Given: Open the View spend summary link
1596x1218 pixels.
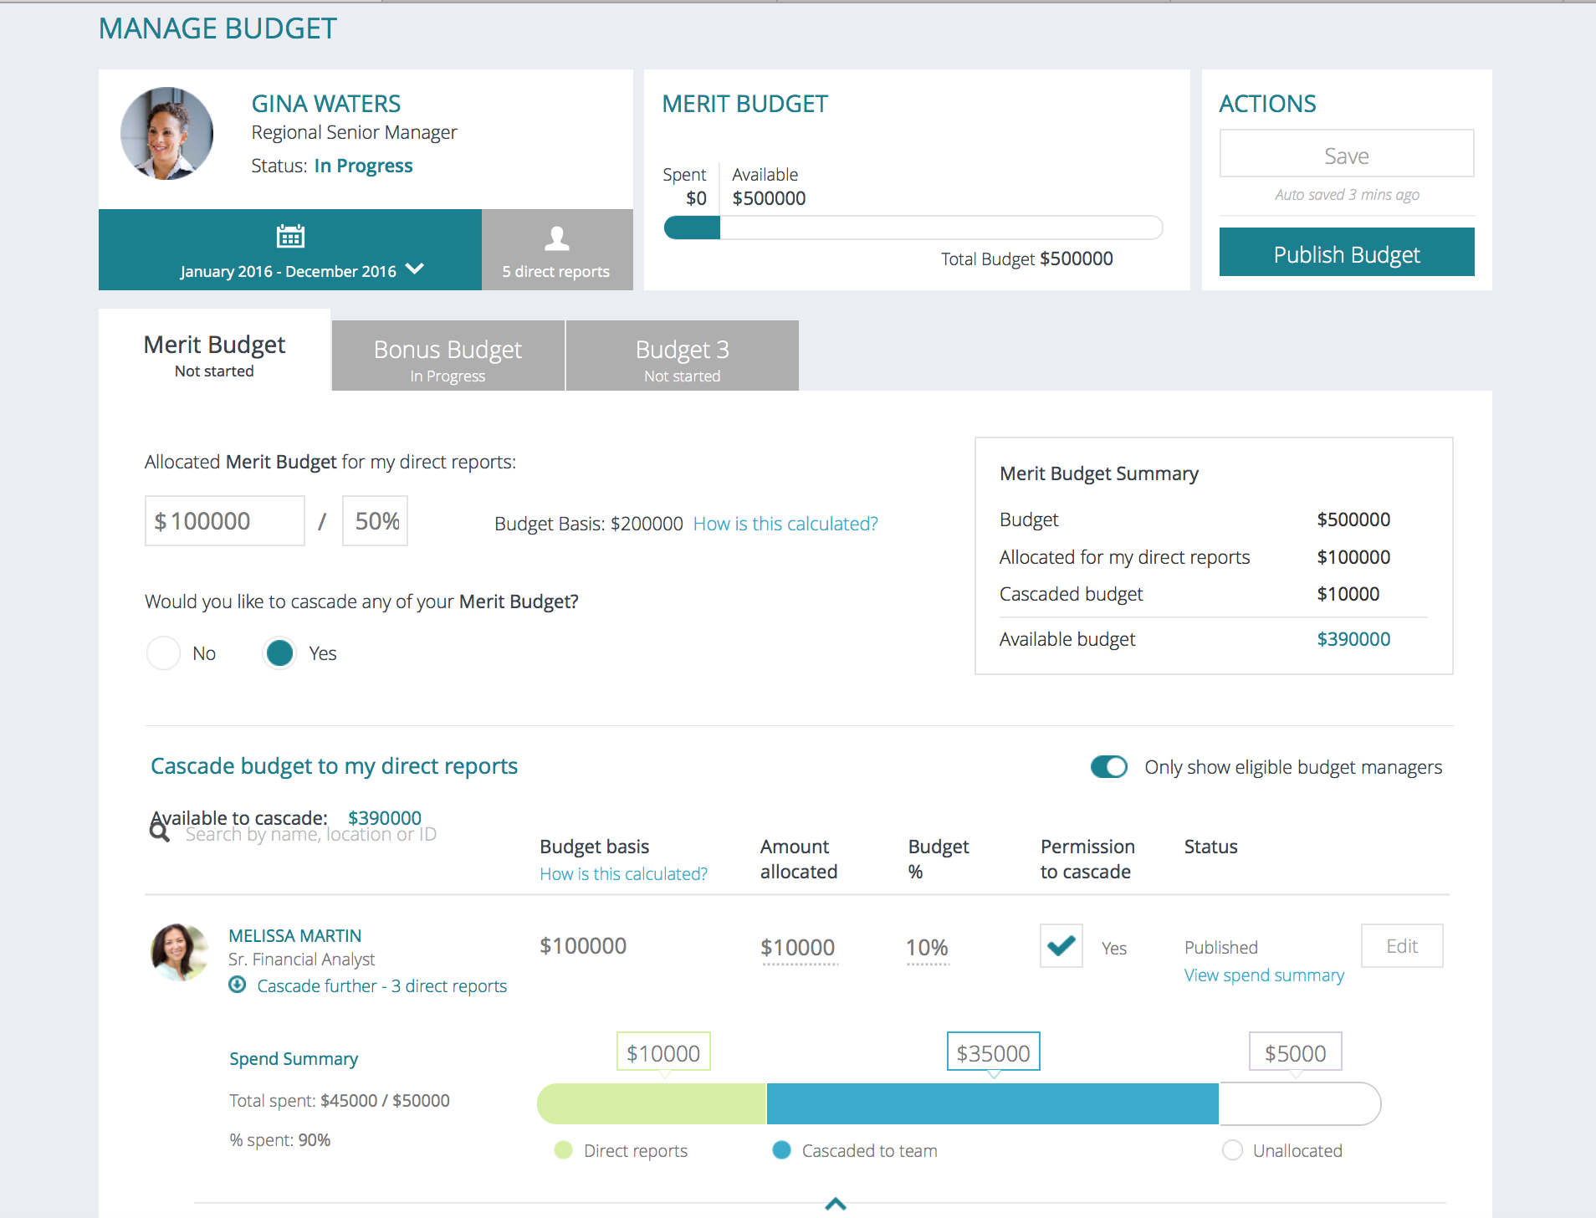Looking at the screenshot, I should tap(1263, 975).
